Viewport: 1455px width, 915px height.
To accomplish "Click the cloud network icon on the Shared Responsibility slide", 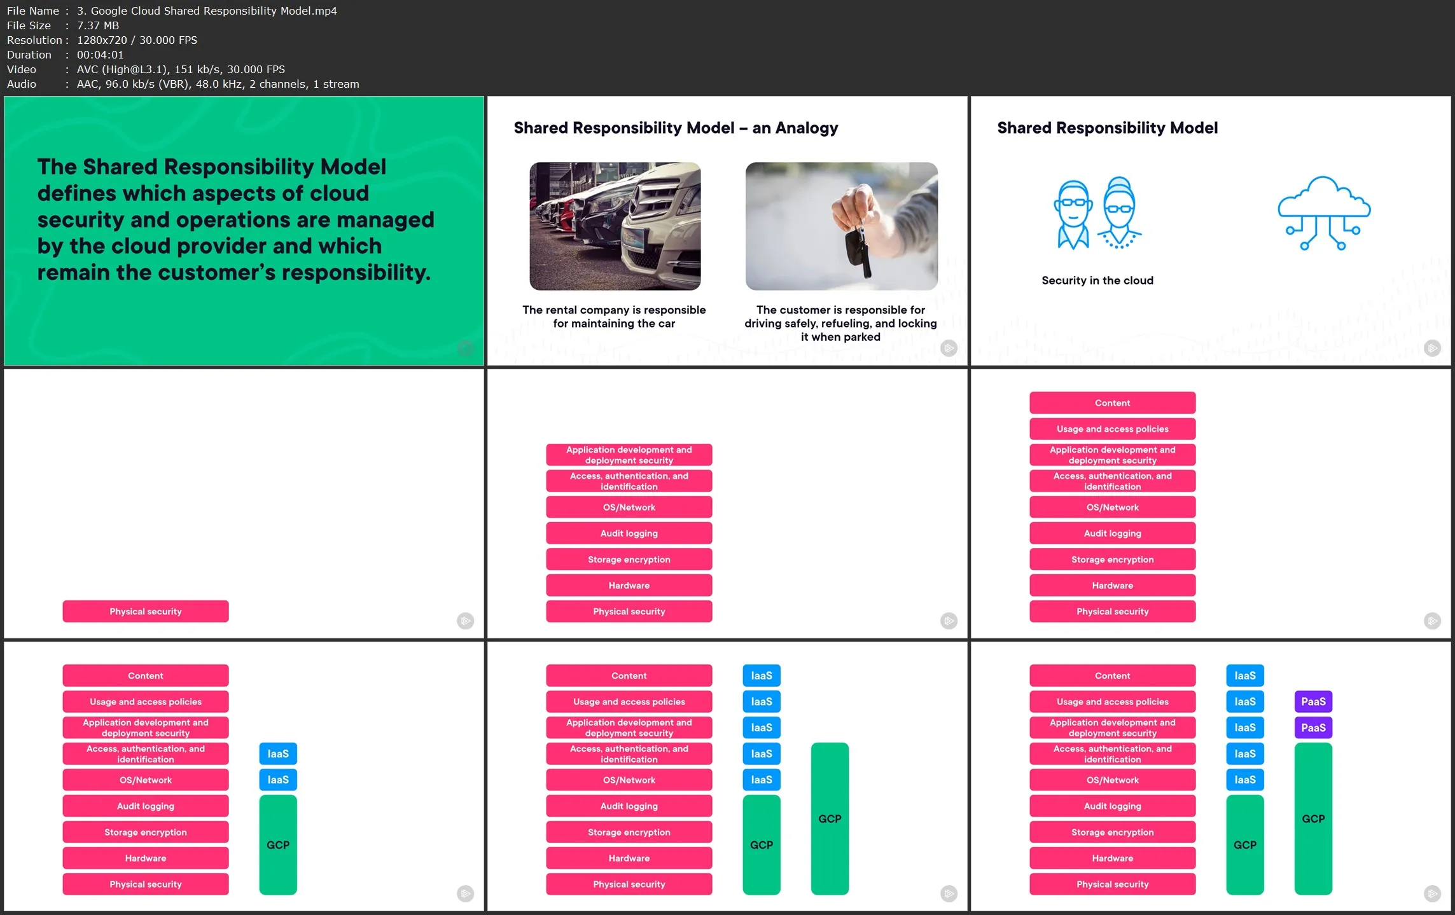I will 1324,213.
